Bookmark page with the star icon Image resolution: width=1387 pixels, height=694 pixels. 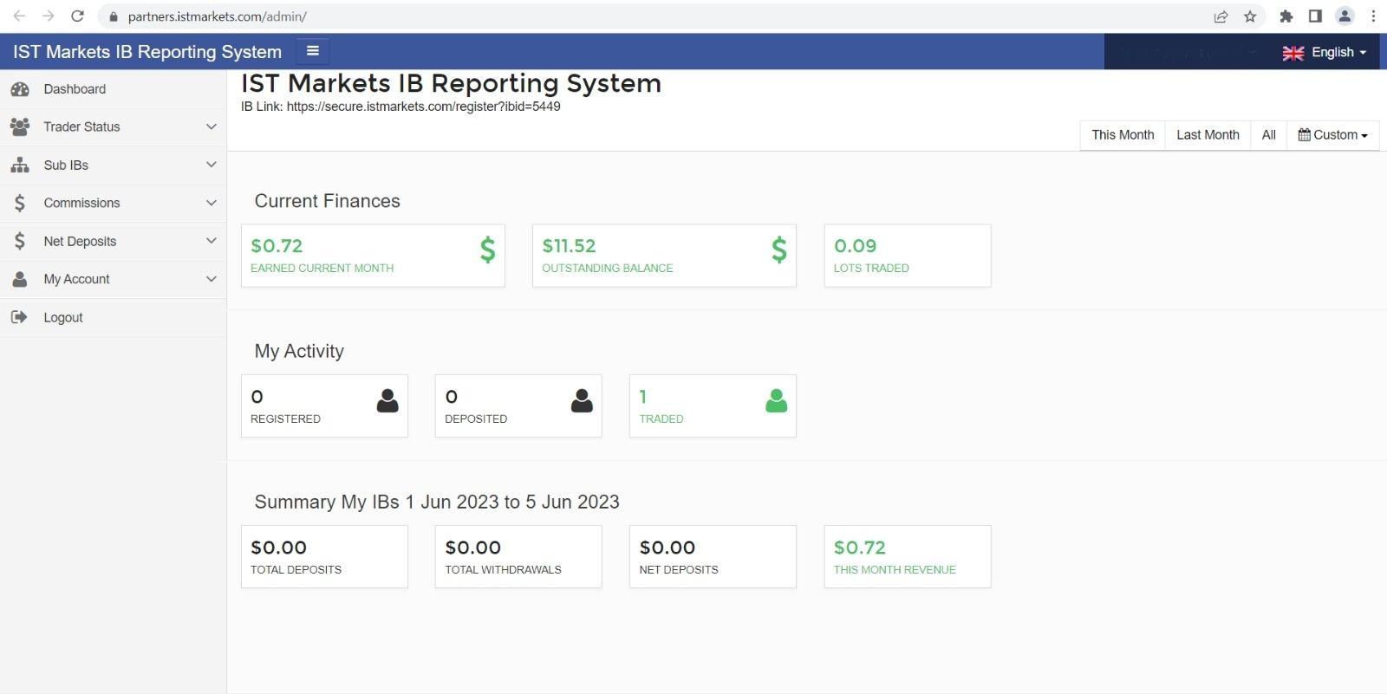point(1250,16)
